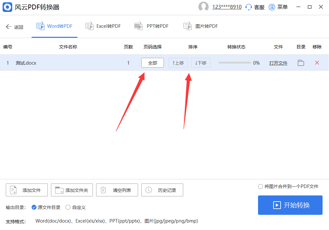This screenshot has width=329, height=230.
Task: Open 打开文件 link for 测试.docx
Action: [x=278, y=63]
